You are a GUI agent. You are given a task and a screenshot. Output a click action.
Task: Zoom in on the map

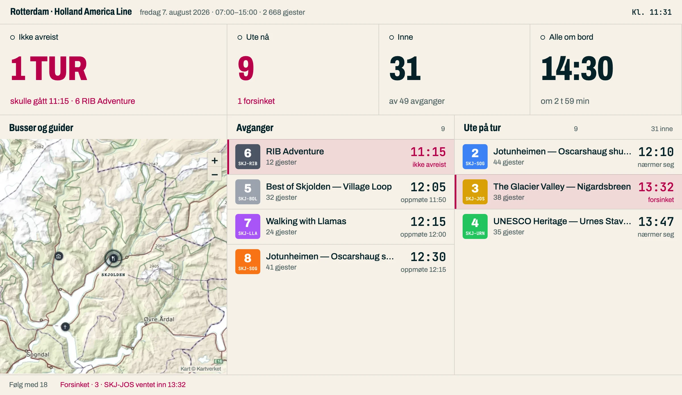[215, 161]
